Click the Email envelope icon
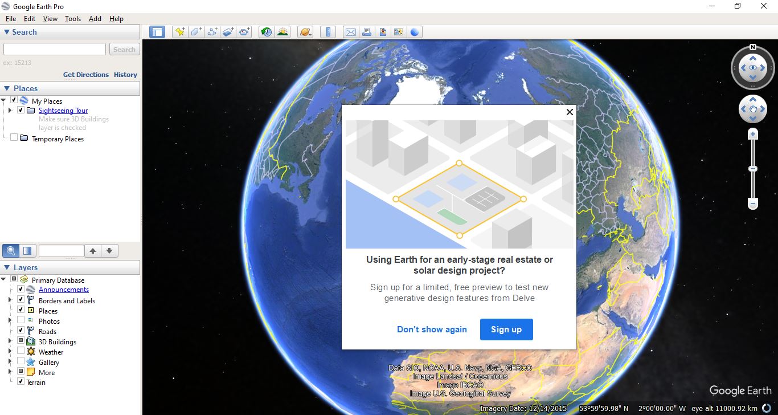 point(350,32)
